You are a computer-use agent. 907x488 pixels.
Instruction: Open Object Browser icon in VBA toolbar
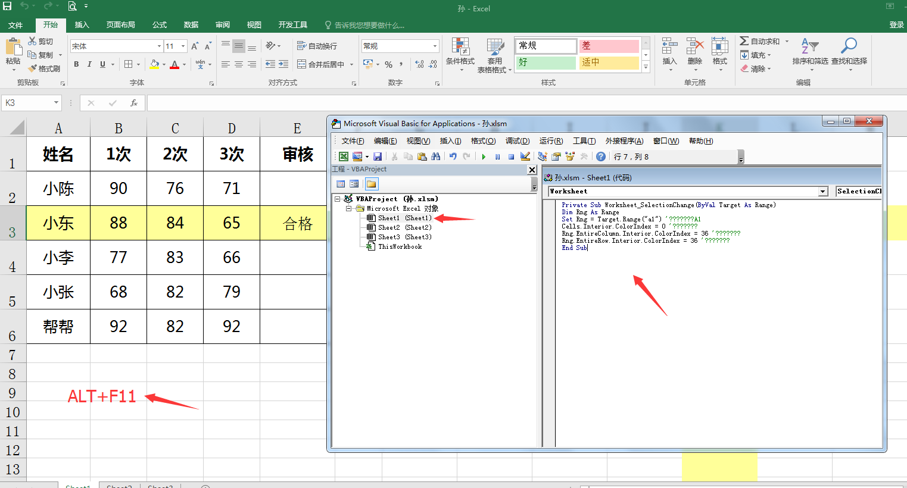pos(570,157)
